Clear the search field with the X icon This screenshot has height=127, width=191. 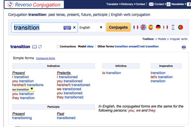click(x=74, y=28)
